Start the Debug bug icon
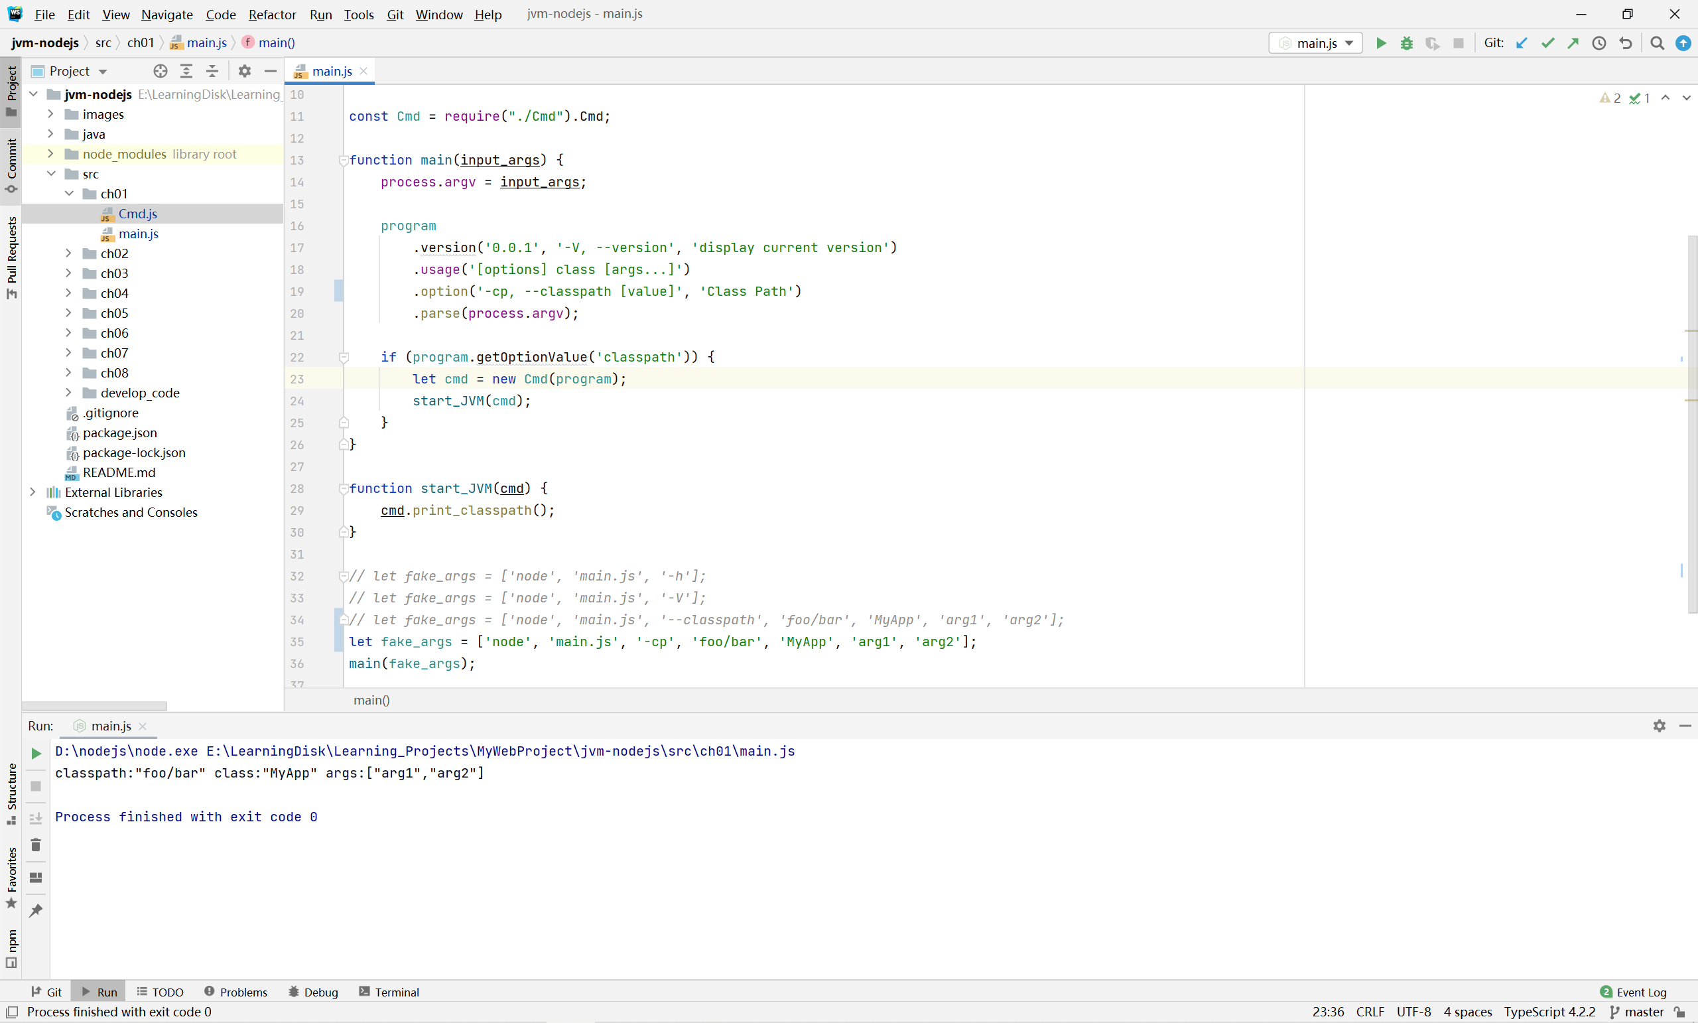Image resolution: width=1698 pixels, height=1023 pixels. pos(1407,42)
